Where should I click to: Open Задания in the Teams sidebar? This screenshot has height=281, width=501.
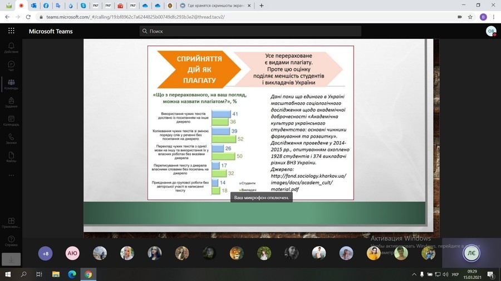click(x=11, y=102)
